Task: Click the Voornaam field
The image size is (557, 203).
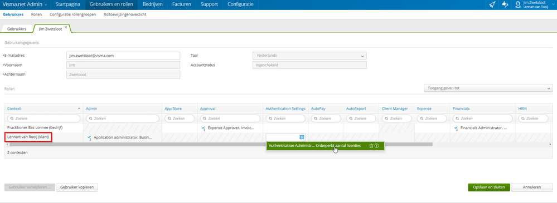Action: tap(123, 65)
